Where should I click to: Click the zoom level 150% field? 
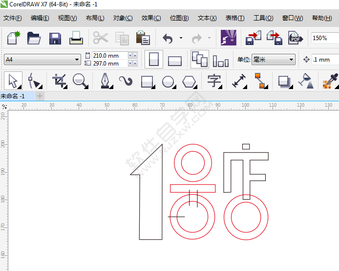(x=324, y=38)
